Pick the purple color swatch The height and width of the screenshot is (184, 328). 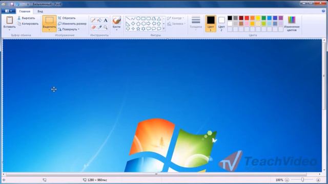click(281, 18)
